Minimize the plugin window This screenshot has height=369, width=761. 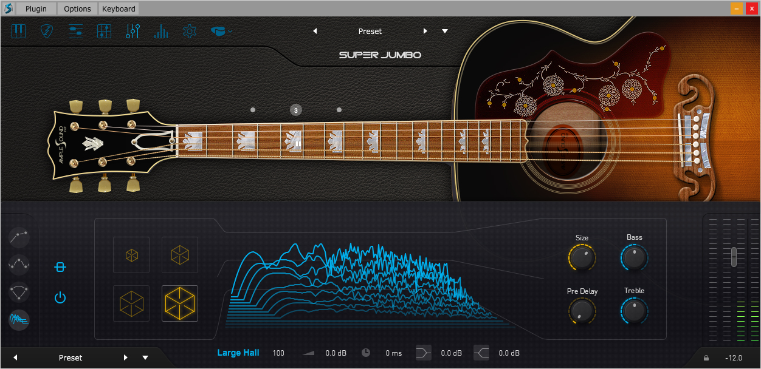point(736,8)
